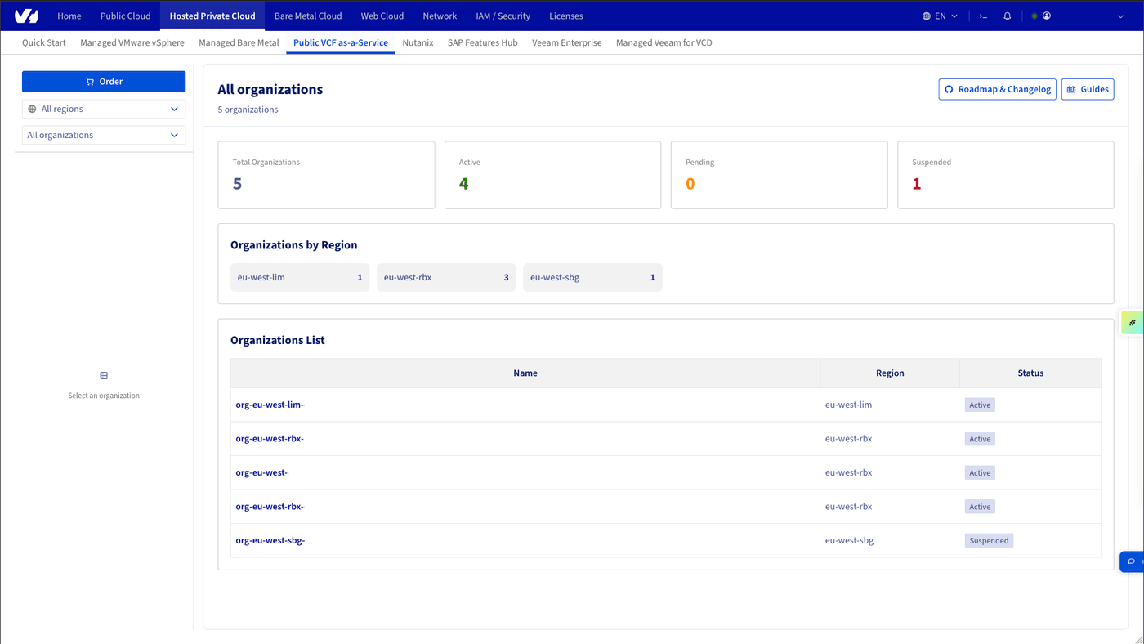The height and width of the screenshot is (644, 1144).
Task: Select the eu-west-lim region chip
Action: click(300, 277)
